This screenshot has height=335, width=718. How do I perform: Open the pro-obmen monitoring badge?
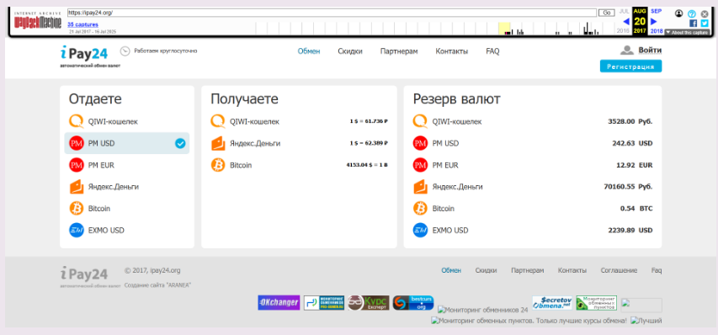[324, 302]
